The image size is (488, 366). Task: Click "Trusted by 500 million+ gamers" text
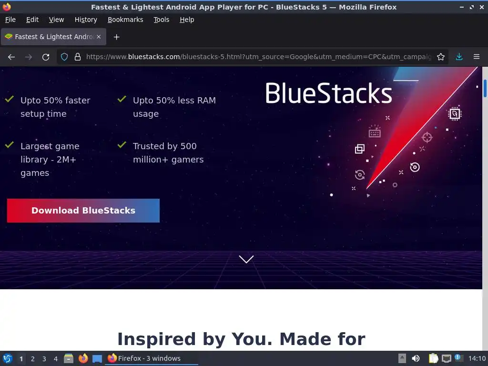click(x=168, y=153)
